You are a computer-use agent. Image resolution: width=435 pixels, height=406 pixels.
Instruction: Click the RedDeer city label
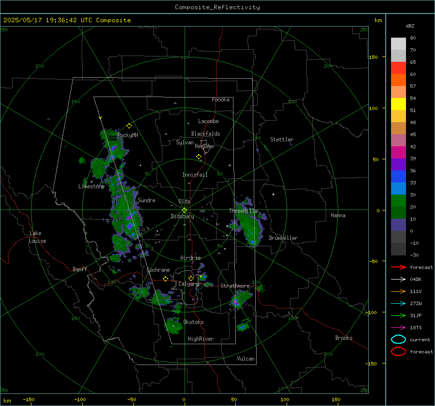pyautogui.click(x=205, y=146)
